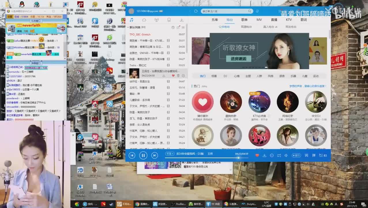Viewport: 368px width, 208px height.
Task: Mute the player volume speaker icon
Action: click(x=286, y=155)
